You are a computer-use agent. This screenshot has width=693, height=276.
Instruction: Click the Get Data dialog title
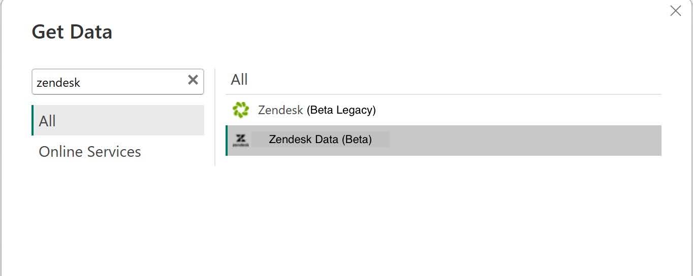coord(72,32)
